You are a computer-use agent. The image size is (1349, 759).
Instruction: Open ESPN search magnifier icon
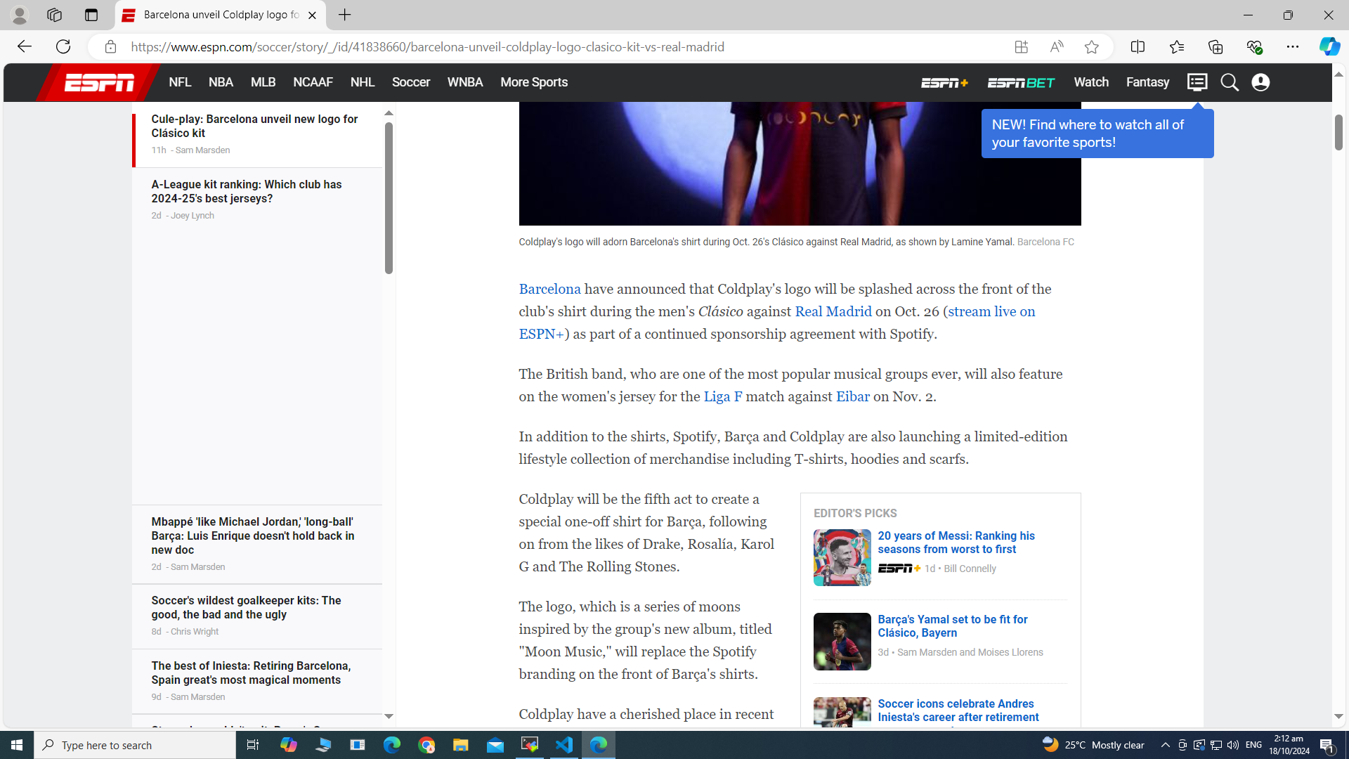click(x=1229, y=82)
